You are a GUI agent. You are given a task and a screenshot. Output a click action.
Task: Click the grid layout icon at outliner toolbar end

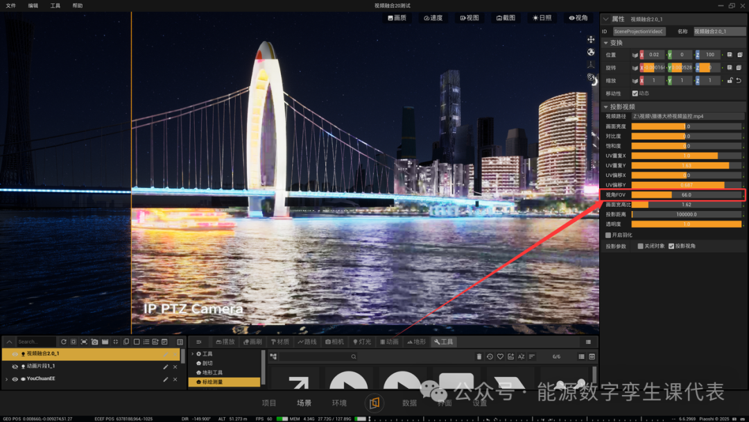[180, 341]
